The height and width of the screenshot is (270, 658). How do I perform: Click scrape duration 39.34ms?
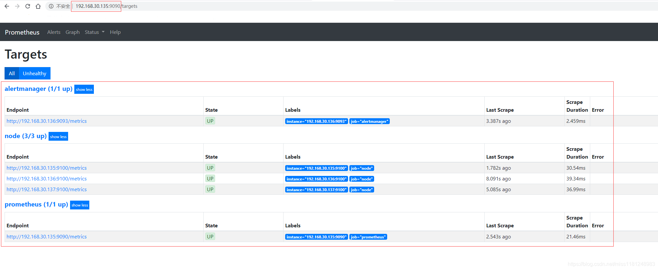(576, 179)
